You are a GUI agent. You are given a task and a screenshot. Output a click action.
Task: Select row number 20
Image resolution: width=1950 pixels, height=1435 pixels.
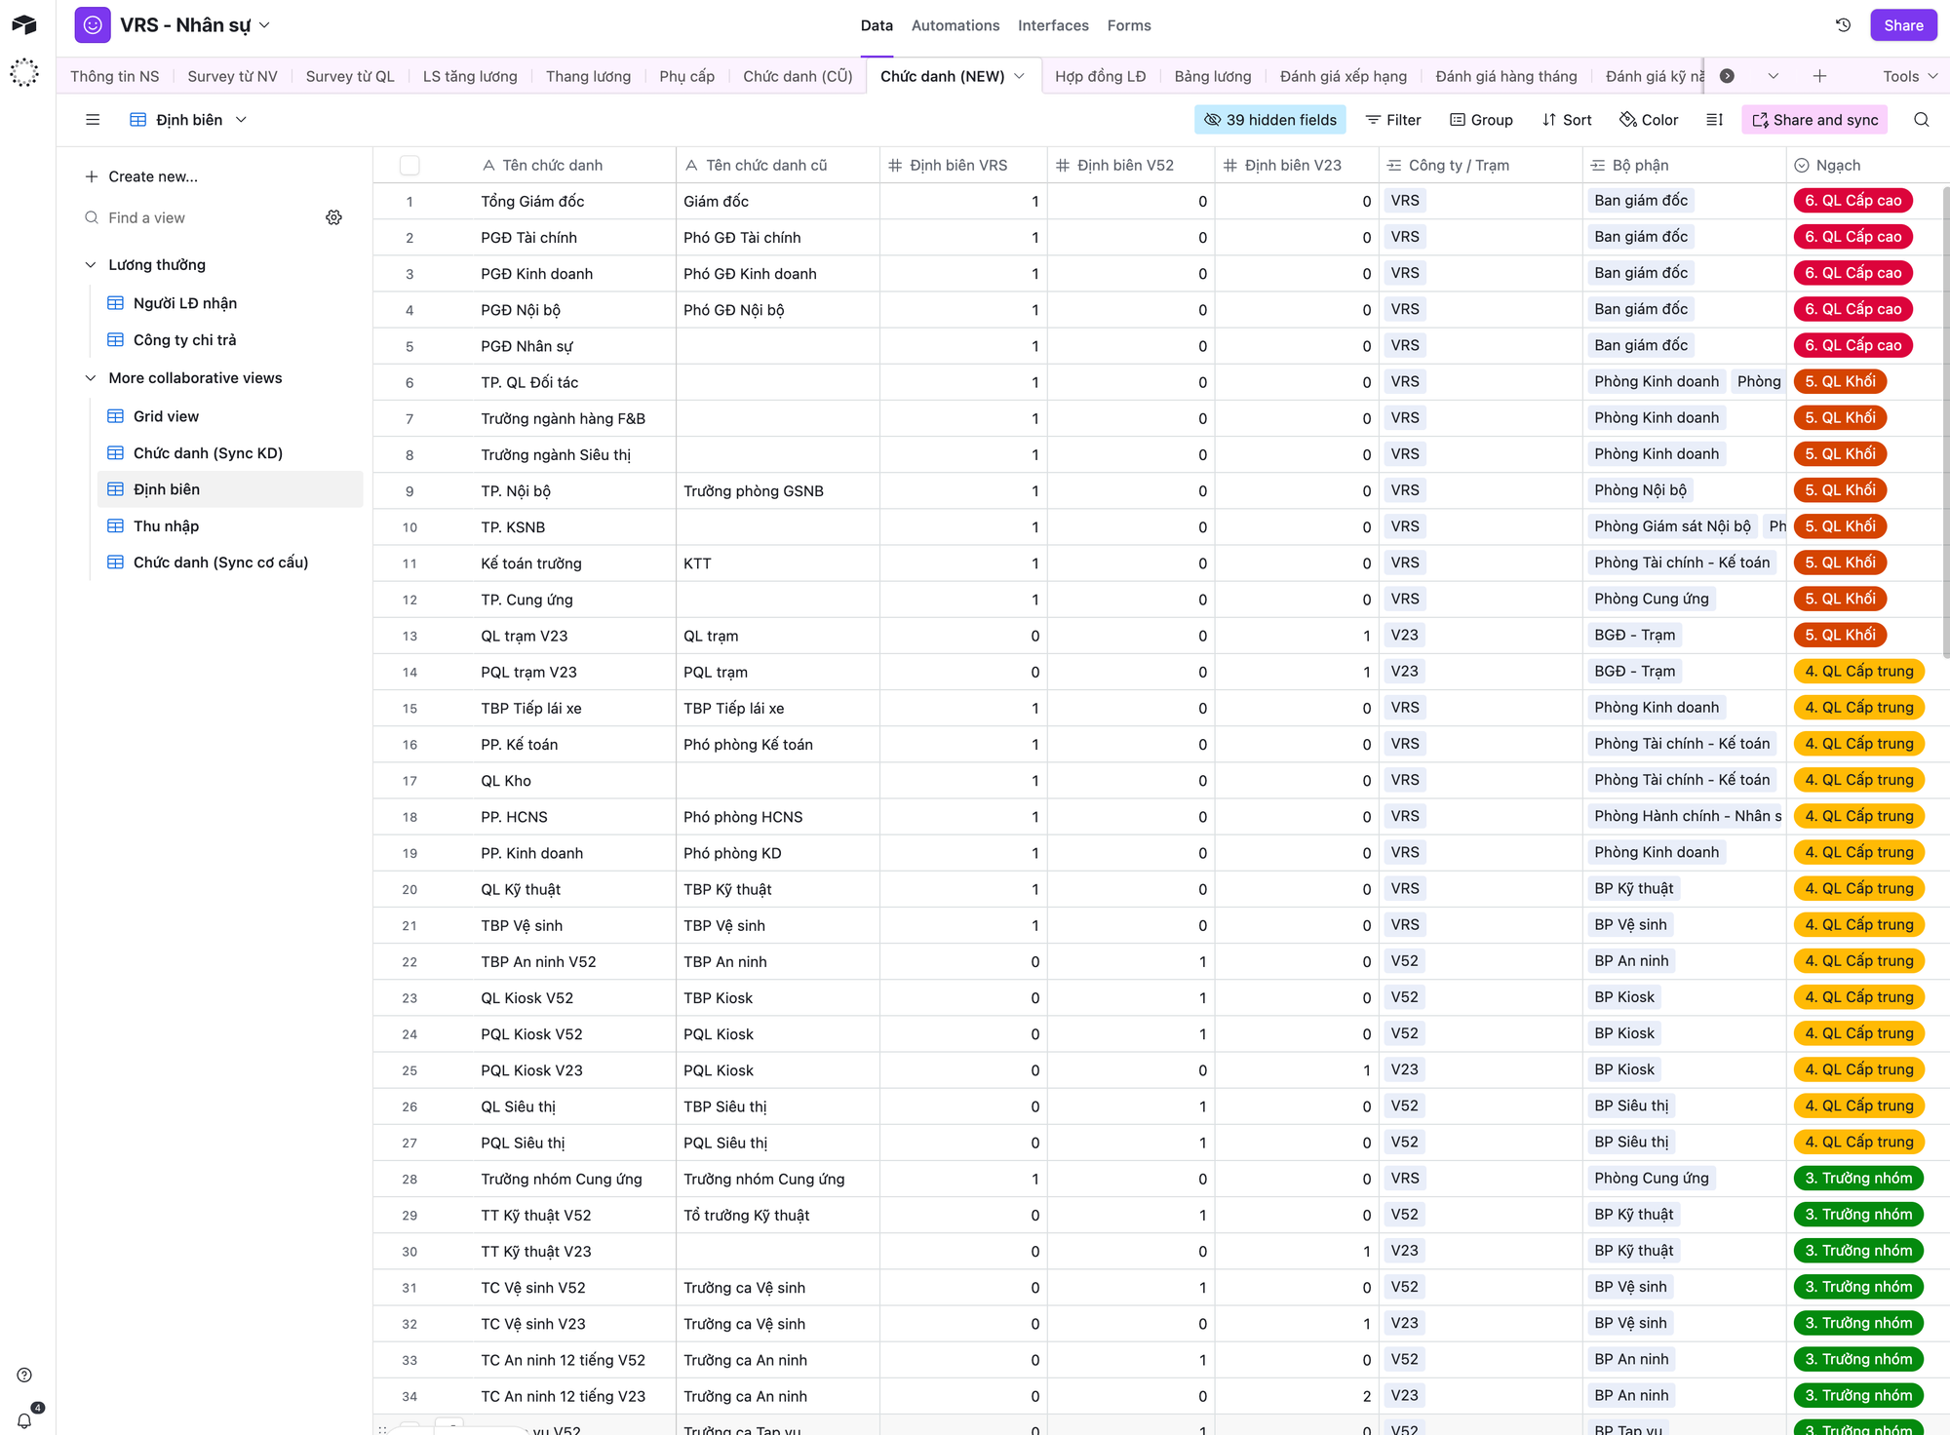pyautogui.click(x=409, y=890)
